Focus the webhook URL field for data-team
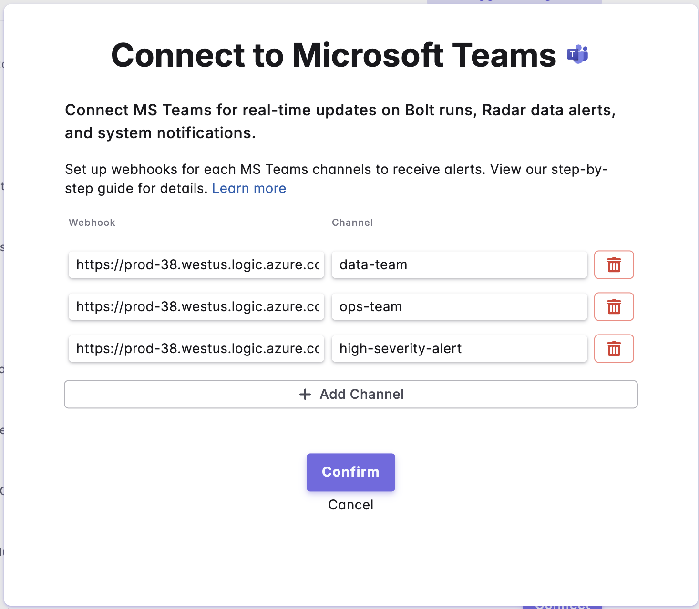 (x=196, y=264)
